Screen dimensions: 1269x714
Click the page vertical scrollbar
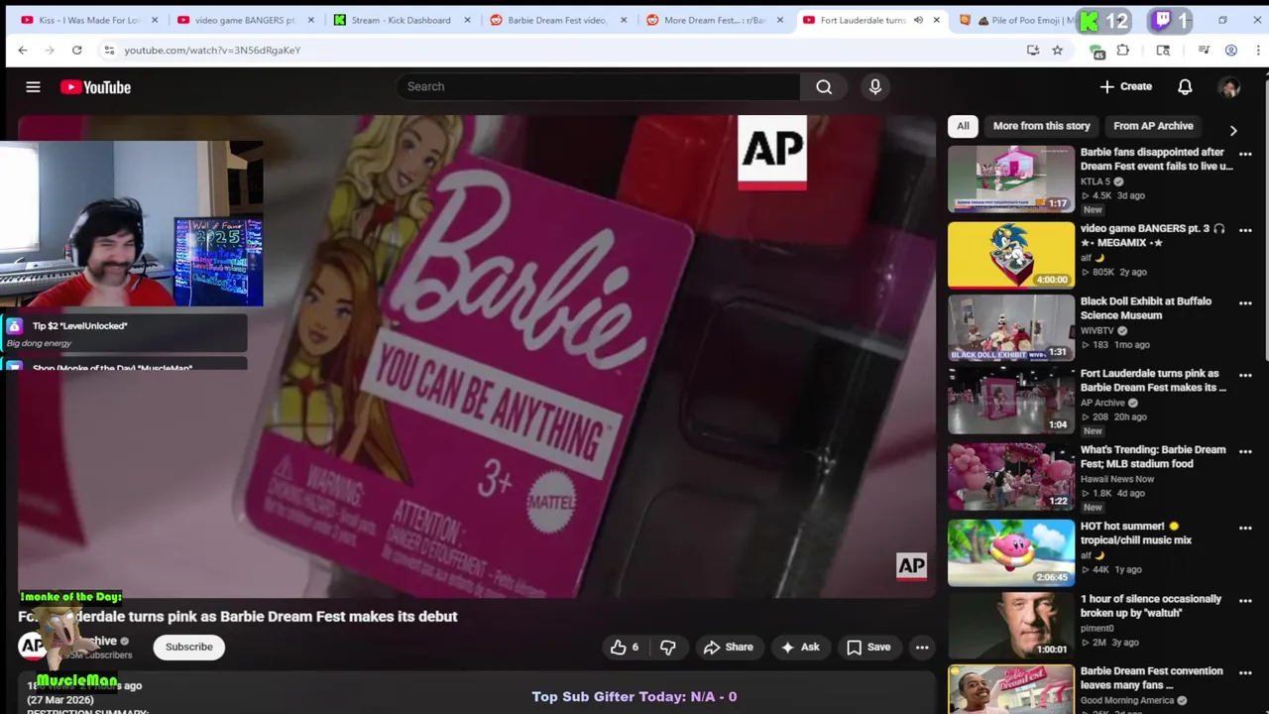pos(1264,218)
